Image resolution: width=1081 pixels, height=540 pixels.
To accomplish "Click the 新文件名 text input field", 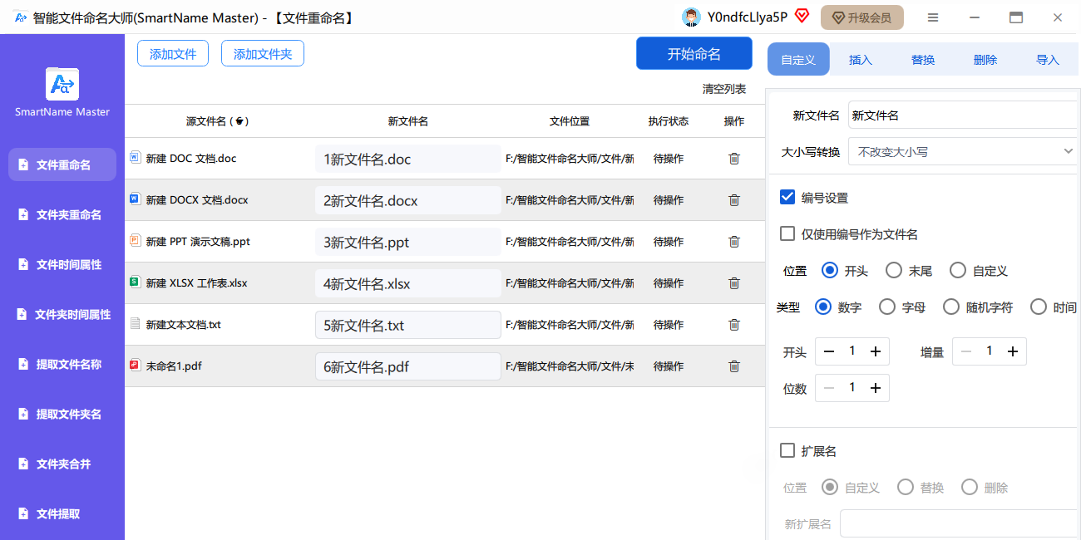I will point(960,115).
